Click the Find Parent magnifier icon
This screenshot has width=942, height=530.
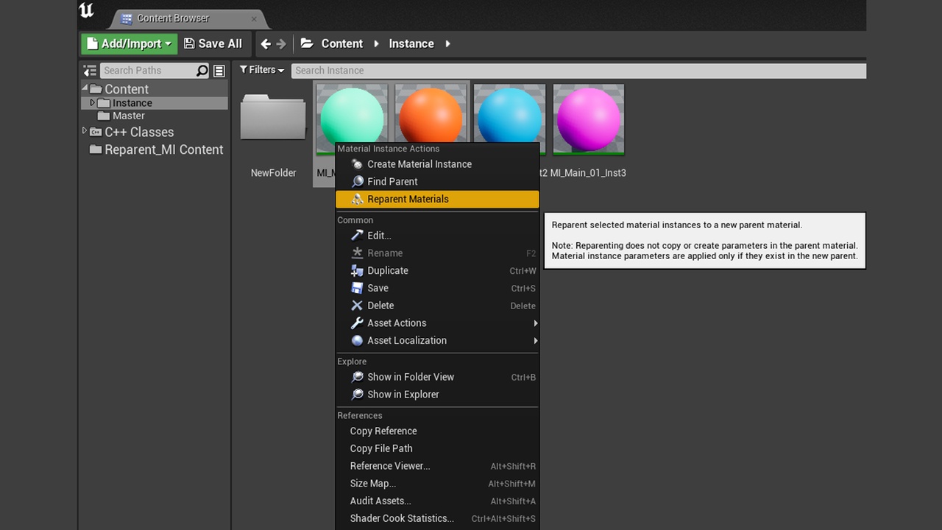[x=357, y=182]
